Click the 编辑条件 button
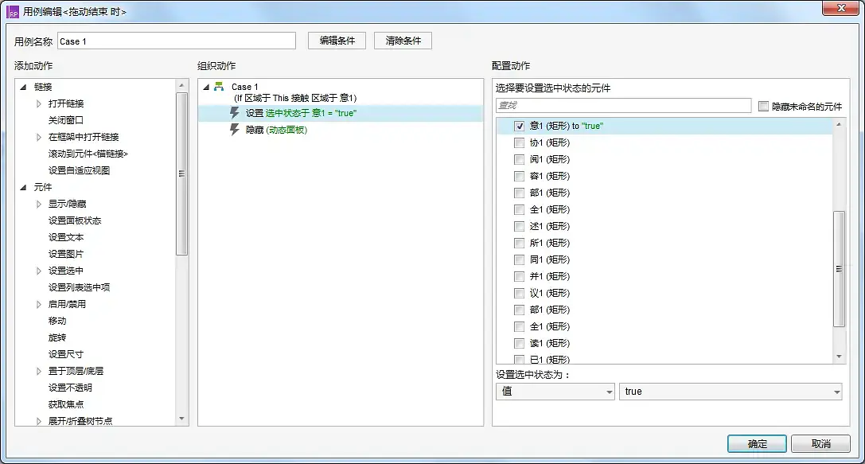The height and width of the screenshot is (464, 865). coord(337,41)
